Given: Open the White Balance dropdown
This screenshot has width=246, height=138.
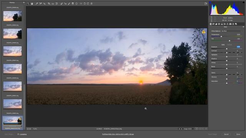Looking at the screenshot, I should coord(232,31).
